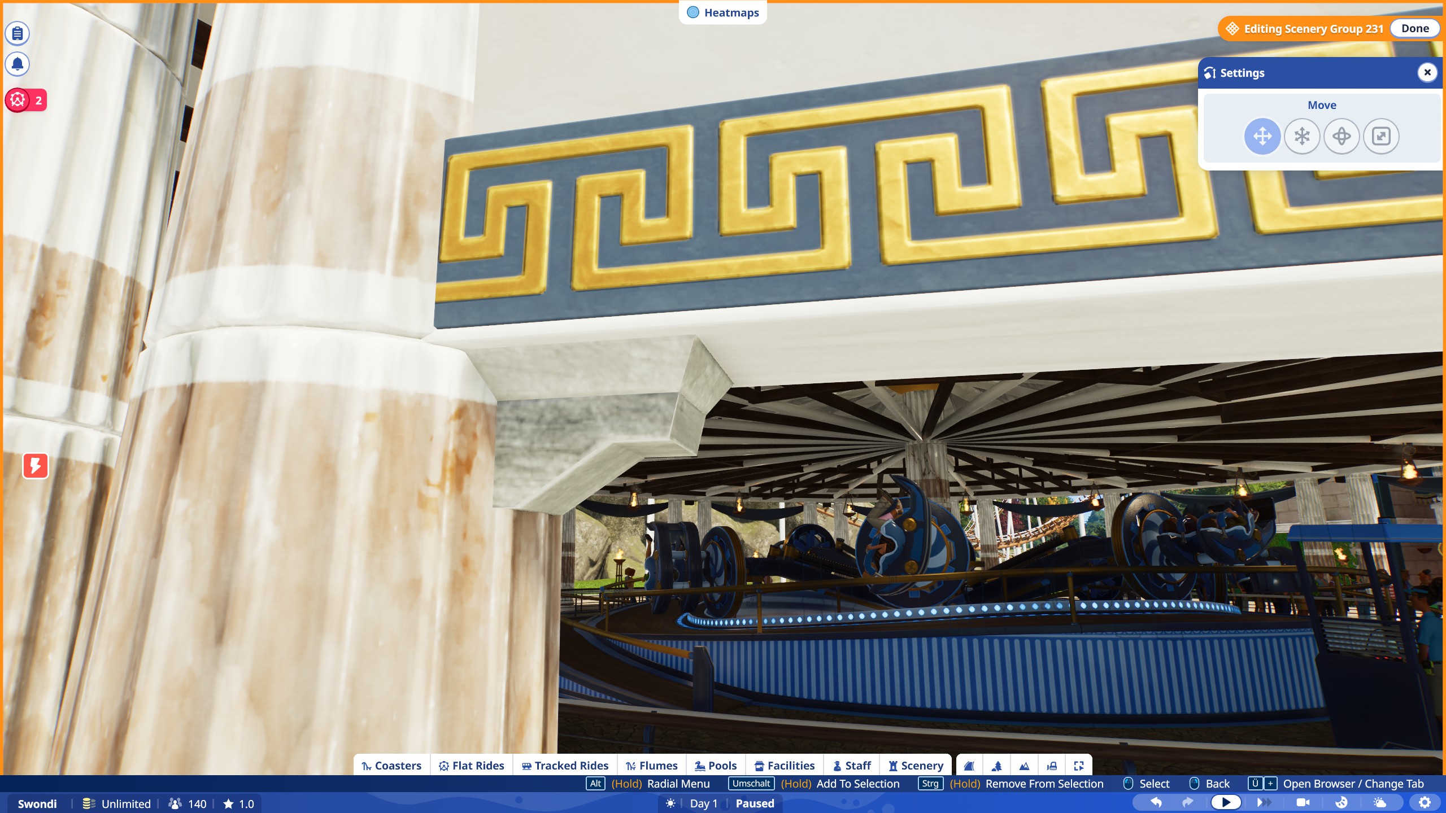The width and height of the screenshot is (1446, 813).
Task: Open the Coasters tab
Action: point(391,766)
